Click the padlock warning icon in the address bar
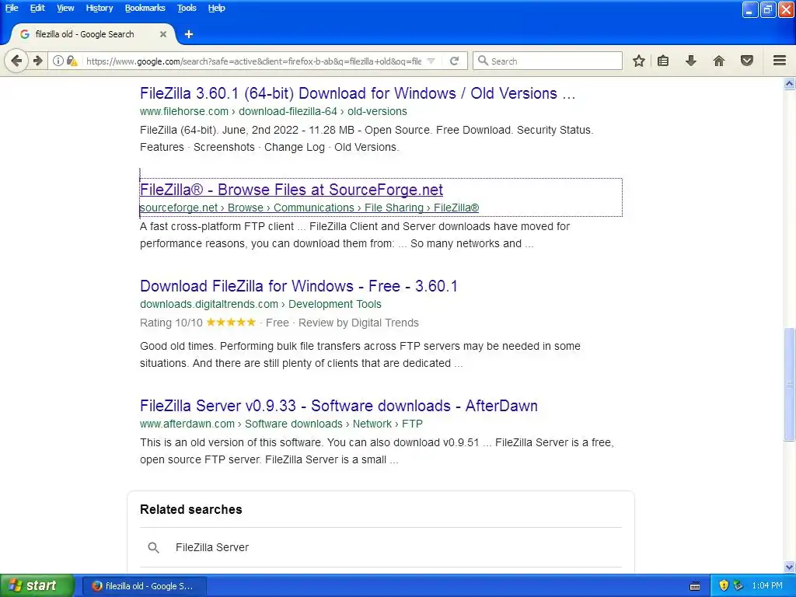 pos(72,61)
